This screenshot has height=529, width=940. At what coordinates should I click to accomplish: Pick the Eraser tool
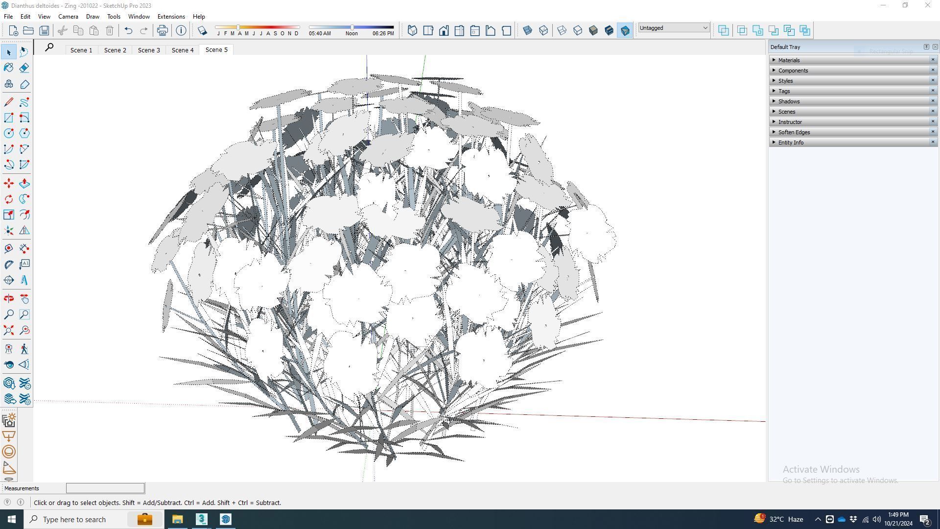[x=24, y=68]
